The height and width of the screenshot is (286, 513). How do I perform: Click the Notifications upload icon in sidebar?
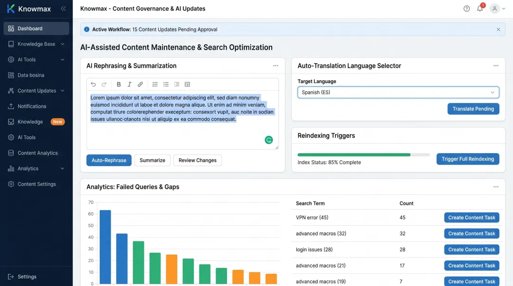pyautogui.click(x=11, y=106)
